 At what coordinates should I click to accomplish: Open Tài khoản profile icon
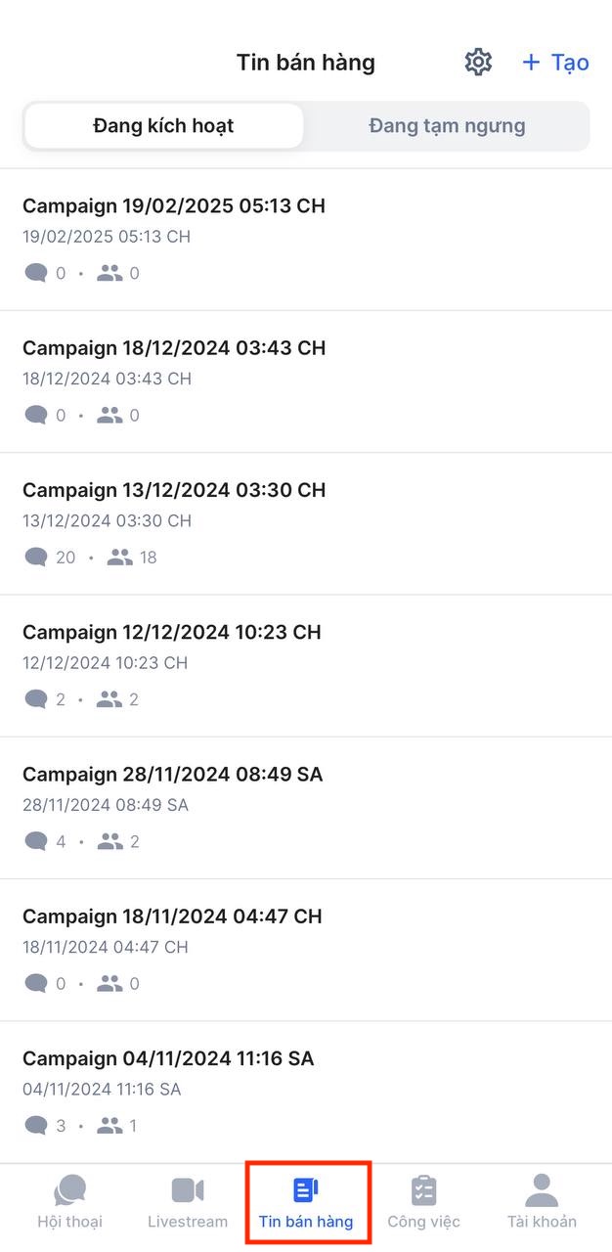point(542,1190)
